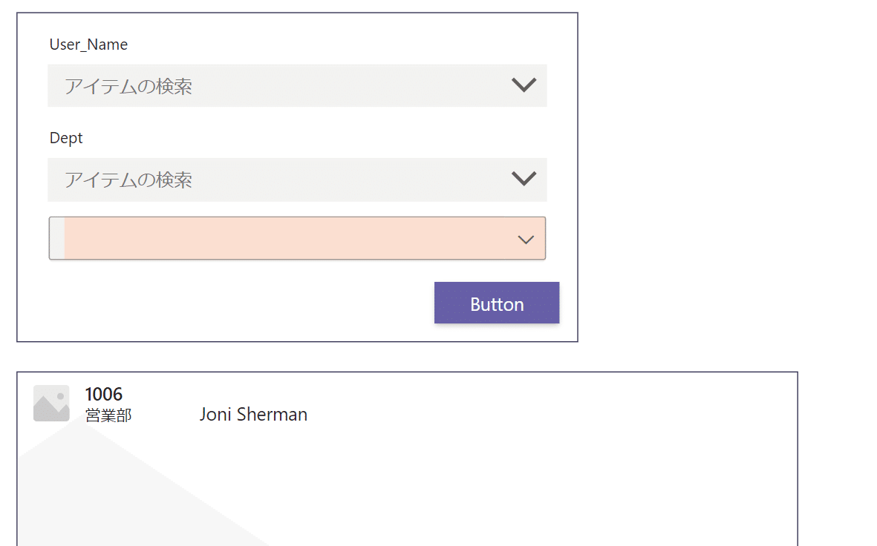Click the Dept field label

tap(66, 138)
